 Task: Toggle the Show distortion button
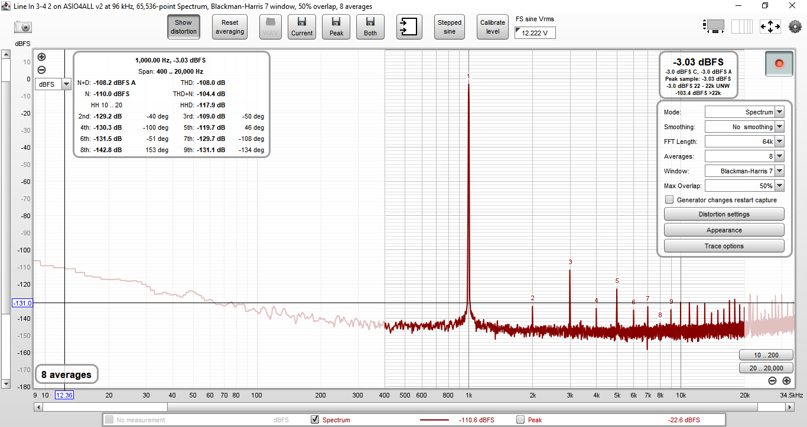183,27
